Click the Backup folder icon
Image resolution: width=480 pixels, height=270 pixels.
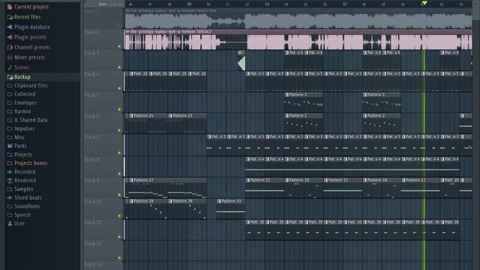tap(10, 76)
